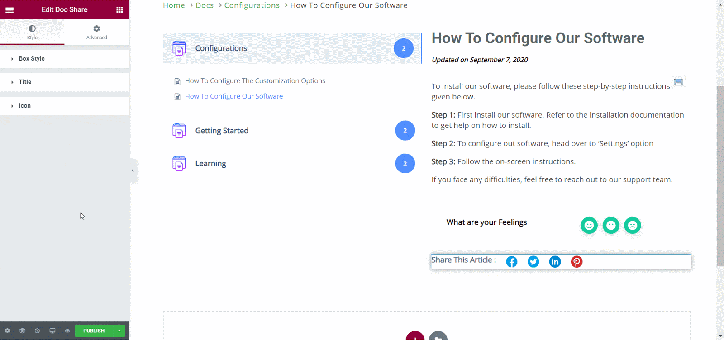The image size is (724, 340).
Task: Open the Publish save options arrow
Action: pos(119,331)
